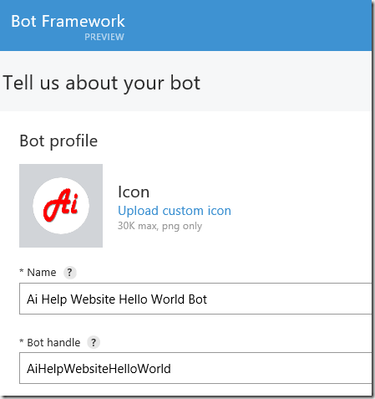Viewport: 375px width, 399px height.
Task: Select the Bot profile section heading
Action: (58, 141)
